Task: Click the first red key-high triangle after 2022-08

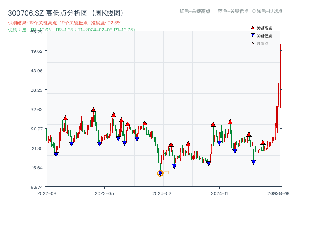Action: (x=65, y=118)
